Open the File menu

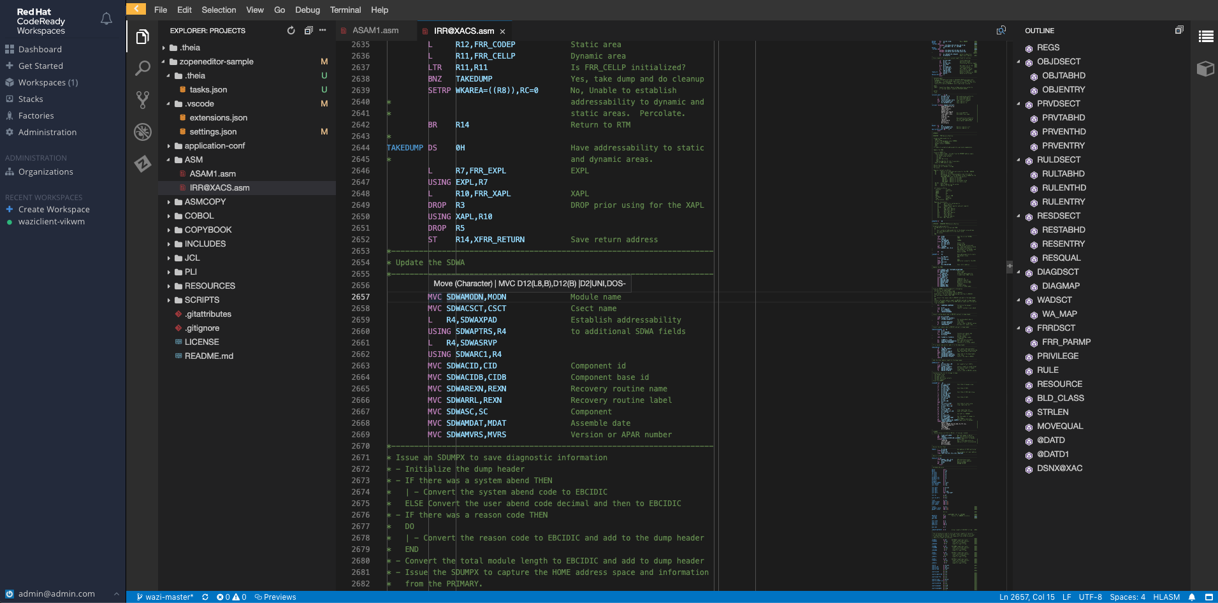tap(161, 10)
